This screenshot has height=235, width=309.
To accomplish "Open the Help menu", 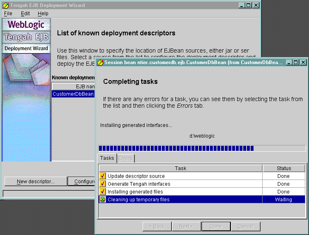I will click(43, 14).
